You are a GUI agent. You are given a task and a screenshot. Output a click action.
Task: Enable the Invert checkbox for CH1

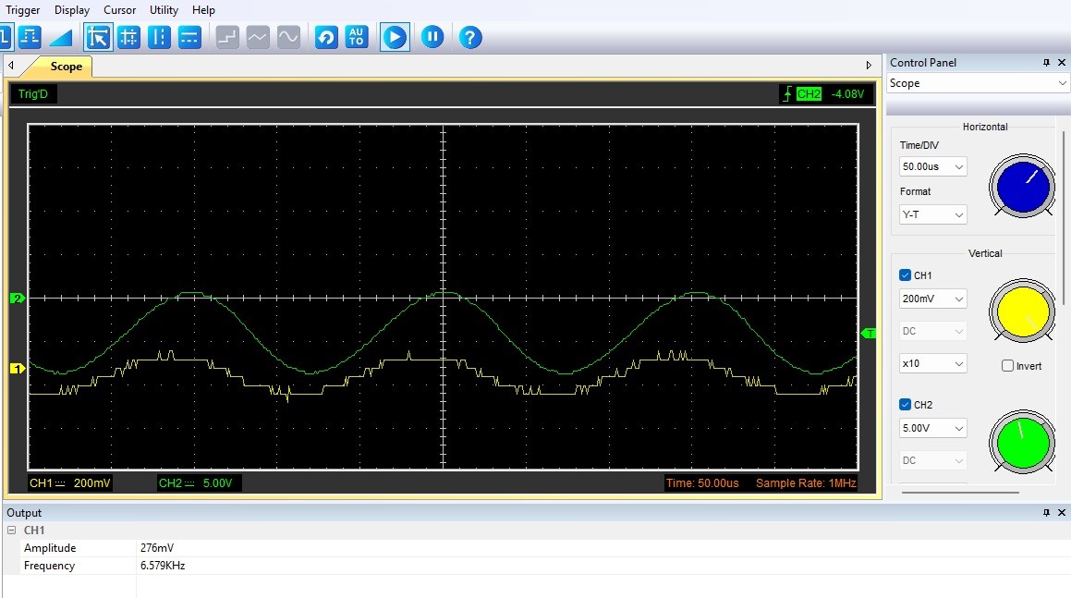point(1007,366)
